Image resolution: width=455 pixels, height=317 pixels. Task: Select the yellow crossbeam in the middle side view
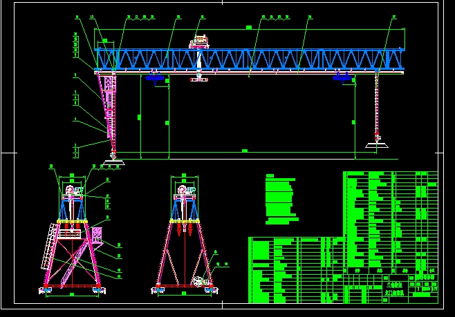(x=185, y=221)
